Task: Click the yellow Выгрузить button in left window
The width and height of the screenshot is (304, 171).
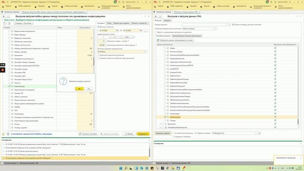Action: click(x=143, y=134)
